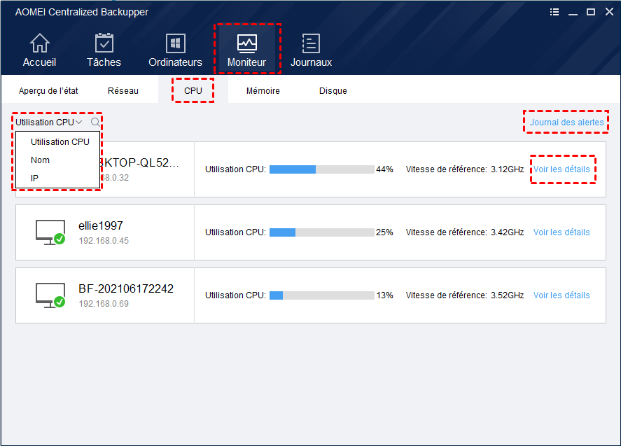
Task: Choose Utilisation CPU in dropdown list
Action: click(60, 142)
